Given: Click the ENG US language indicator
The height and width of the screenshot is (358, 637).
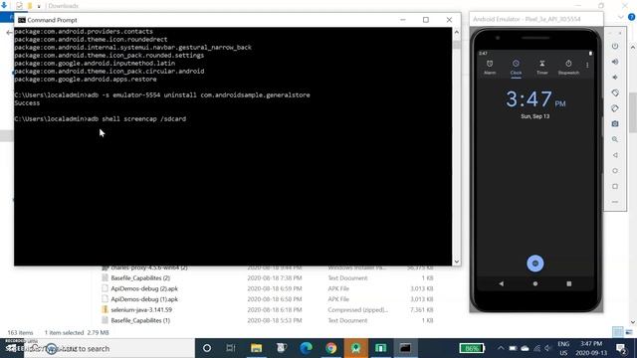Looking at the screenshot, I should [563, 348].
